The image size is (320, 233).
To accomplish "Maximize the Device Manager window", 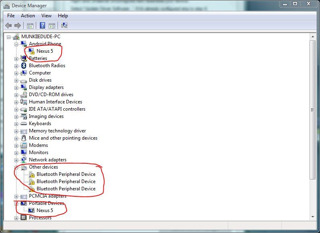I will (295, 4).
